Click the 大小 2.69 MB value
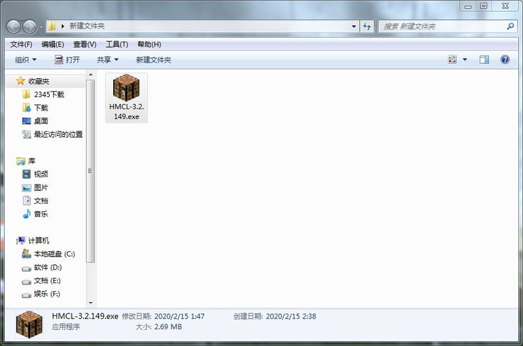 click(168, 326)
